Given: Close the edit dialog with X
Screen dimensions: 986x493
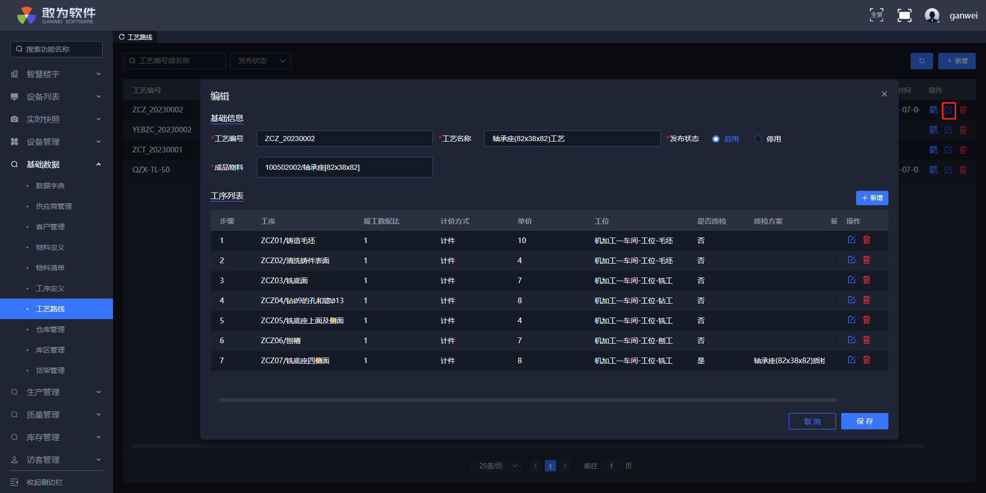Looking at the screenshot, I should click(x=884, y=94).
